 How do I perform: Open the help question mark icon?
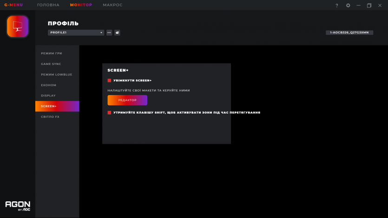(x=337, y=5)
